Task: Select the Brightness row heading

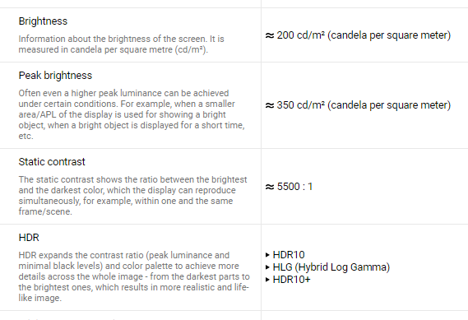Action: click(x=43, y=21)
